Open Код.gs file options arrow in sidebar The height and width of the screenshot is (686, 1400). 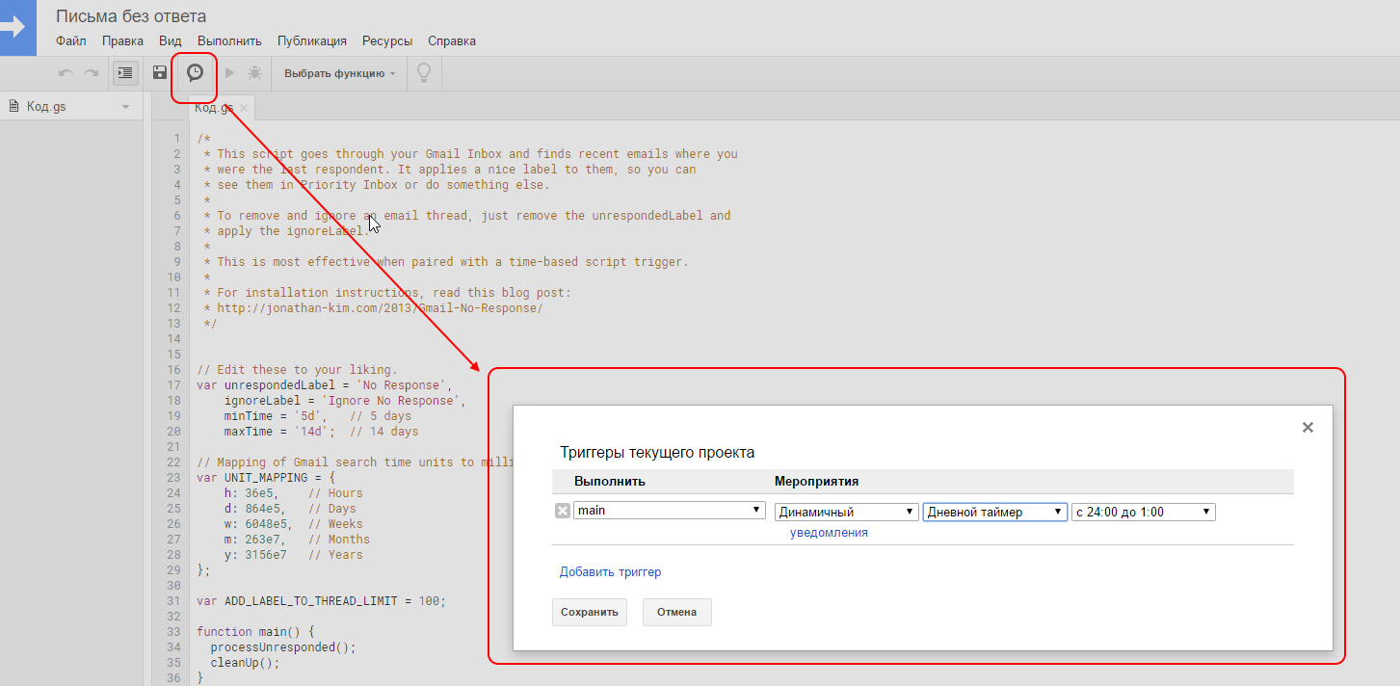125,107
